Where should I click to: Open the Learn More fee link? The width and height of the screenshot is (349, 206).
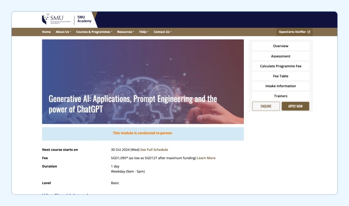(206, 158)
